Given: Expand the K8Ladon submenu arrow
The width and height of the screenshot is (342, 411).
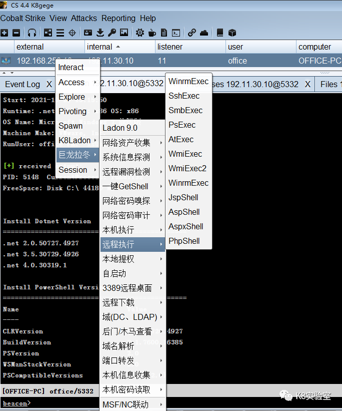Looking at the screenshot, I should (95, 140).
